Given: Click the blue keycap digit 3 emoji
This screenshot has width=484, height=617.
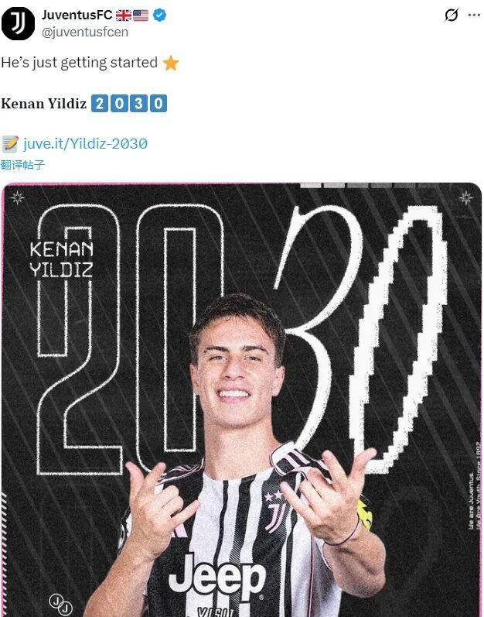Looking at the screenshot, I should [x=138, y=104].
